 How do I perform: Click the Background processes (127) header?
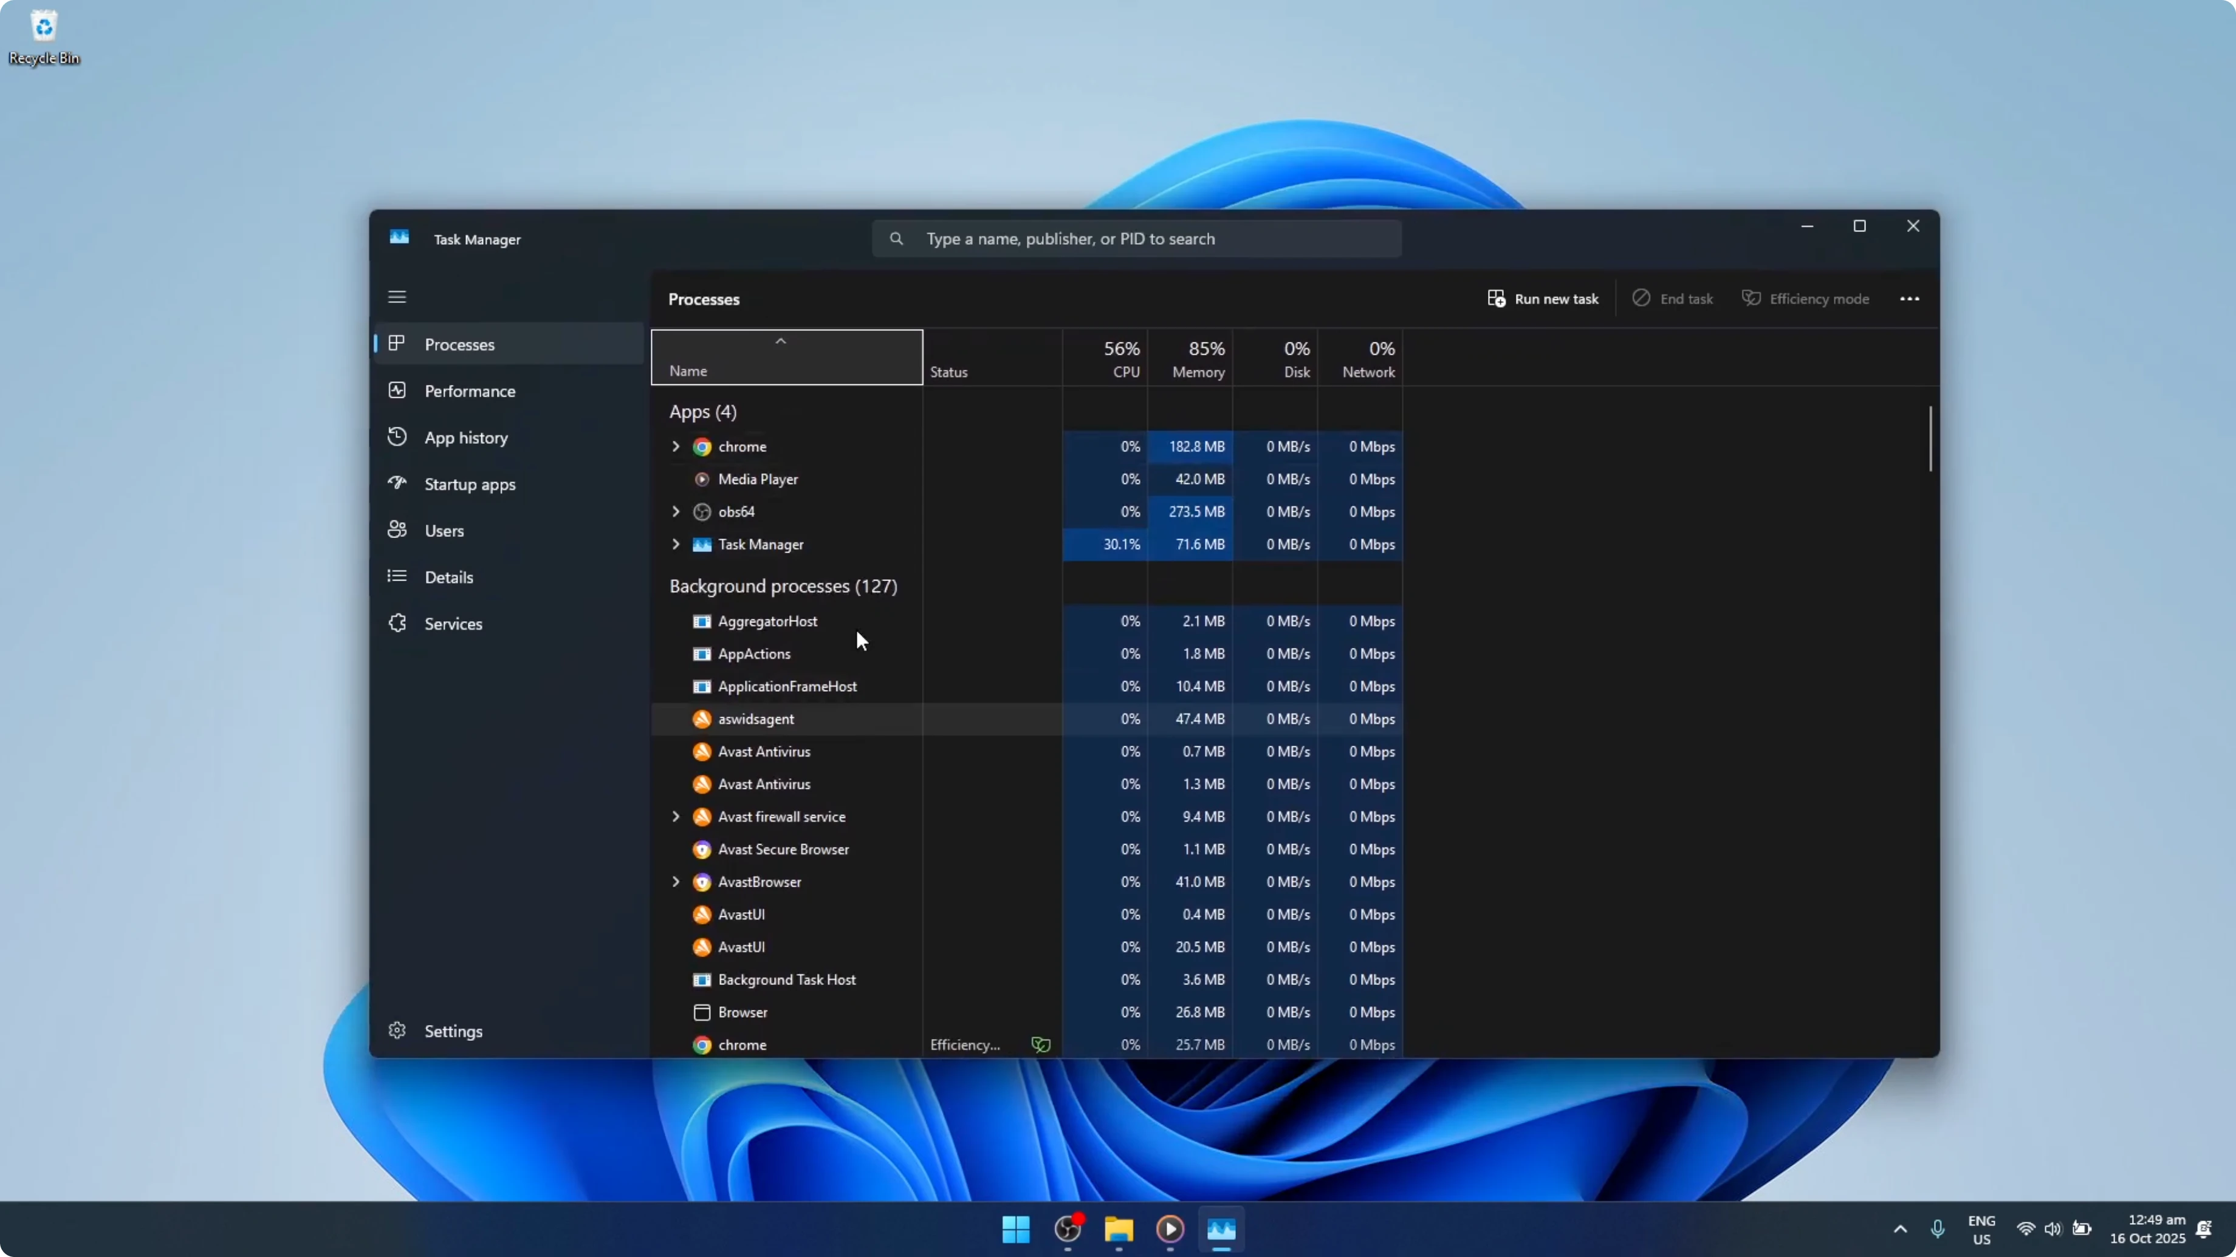(783, 587)
